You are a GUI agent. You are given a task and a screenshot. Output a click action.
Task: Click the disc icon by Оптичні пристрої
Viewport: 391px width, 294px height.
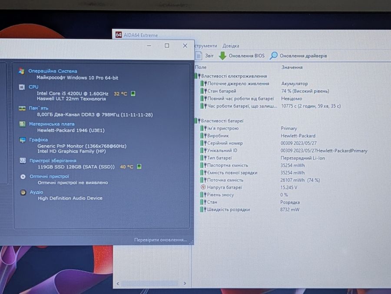click(x=23, y=177)
